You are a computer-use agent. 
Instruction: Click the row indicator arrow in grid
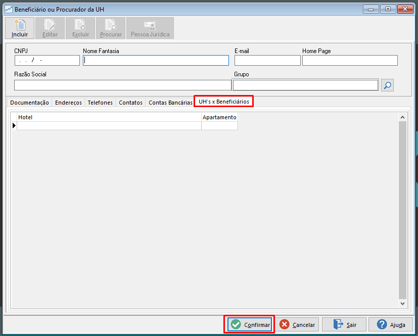pyautogui.click(x=14, y=126)
